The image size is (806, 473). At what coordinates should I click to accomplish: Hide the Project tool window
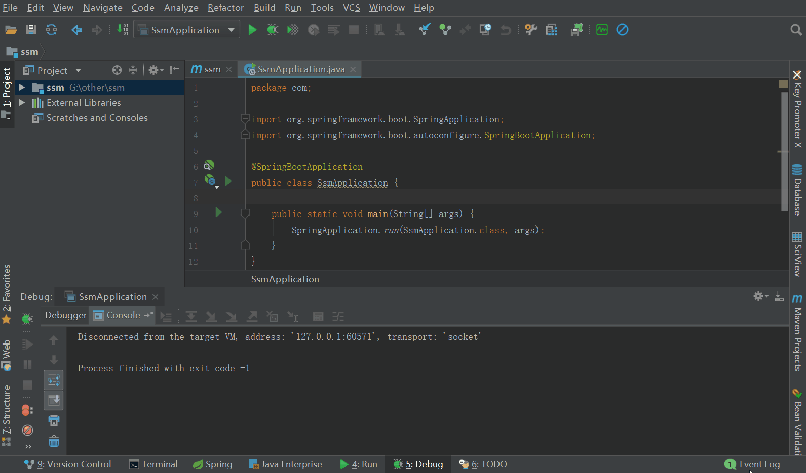(x=175, y=70)
